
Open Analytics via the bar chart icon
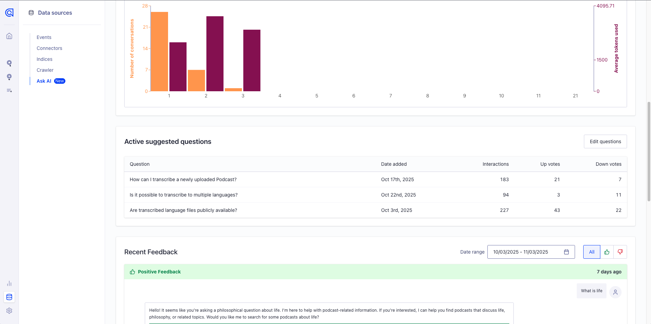click(9, 283)
